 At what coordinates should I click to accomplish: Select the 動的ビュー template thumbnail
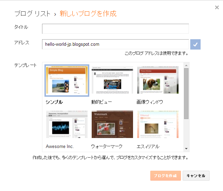[x=112, y=80]
